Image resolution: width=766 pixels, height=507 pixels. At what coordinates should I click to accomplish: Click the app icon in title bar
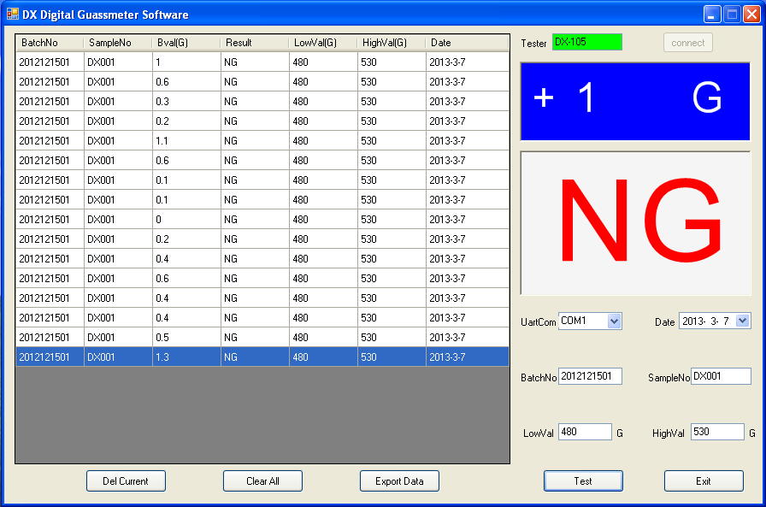click(13, 15)
